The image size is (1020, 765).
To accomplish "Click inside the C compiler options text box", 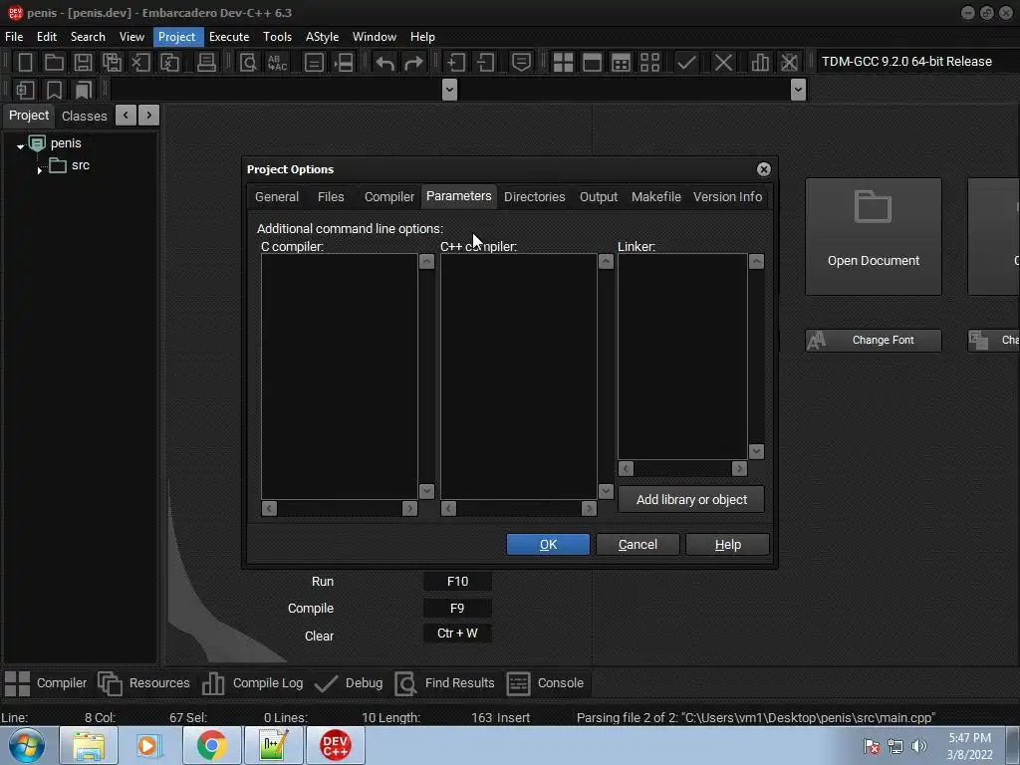I will click(339, 376).
